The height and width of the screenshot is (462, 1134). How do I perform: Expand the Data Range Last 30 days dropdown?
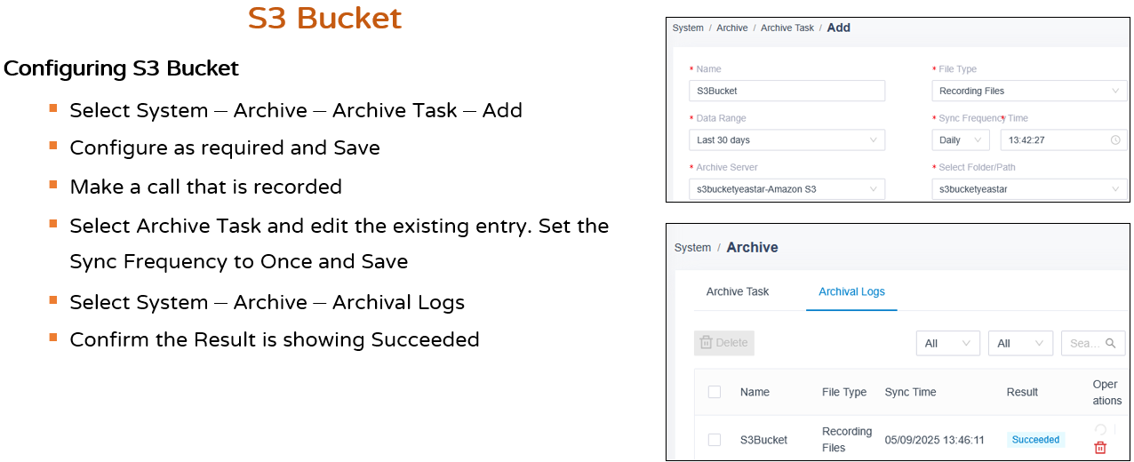click(x=787, y=140)
